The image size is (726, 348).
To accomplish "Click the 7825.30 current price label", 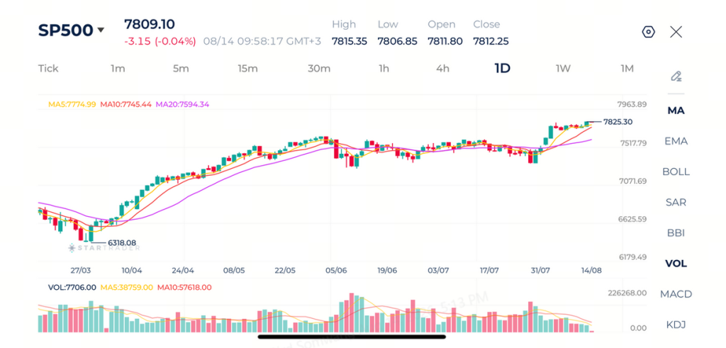I will pyautogui.click(x=618, y=122).
